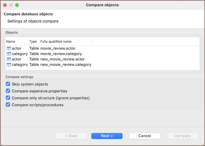Select new_movie_review.category qualified name cell
The image size is (205, 146).
pos(66,65)
